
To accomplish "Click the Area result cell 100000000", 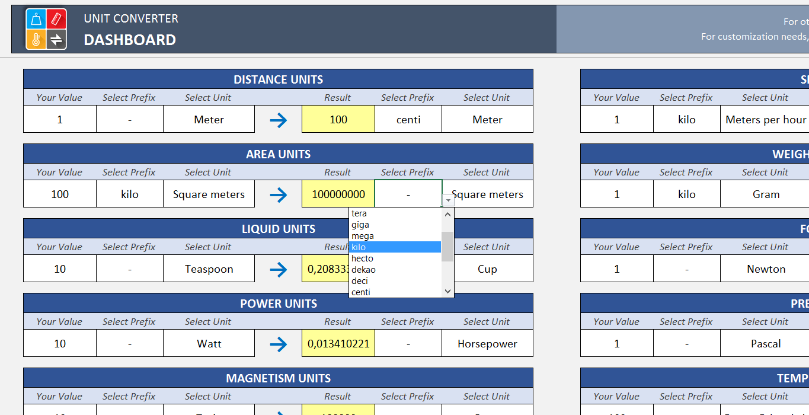I will [338, 194].
